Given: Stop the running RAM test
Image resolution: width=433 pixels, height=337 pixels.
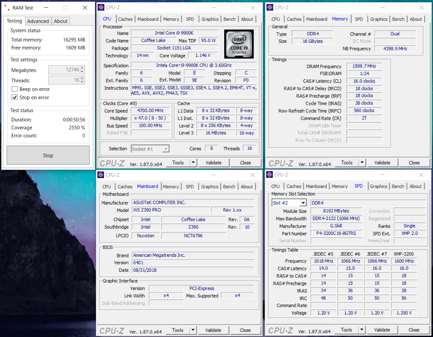Looking at the screenshot, I should pyautogui.click(x=48, y=155).
